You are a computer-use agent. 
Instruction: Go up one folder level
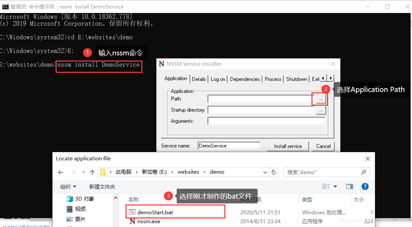click(x=92, y=172)
